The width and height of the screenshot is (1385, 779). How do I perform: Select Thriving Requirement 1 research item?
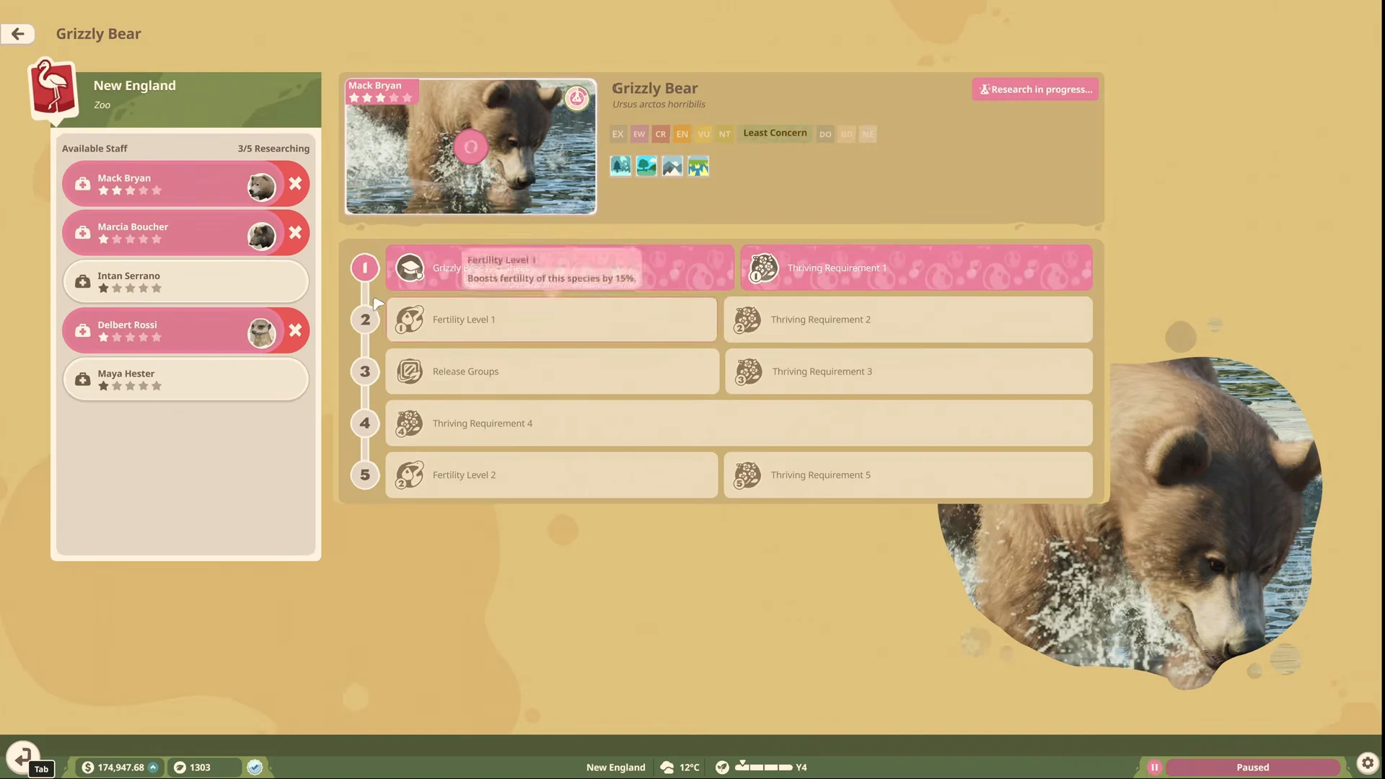916,268
